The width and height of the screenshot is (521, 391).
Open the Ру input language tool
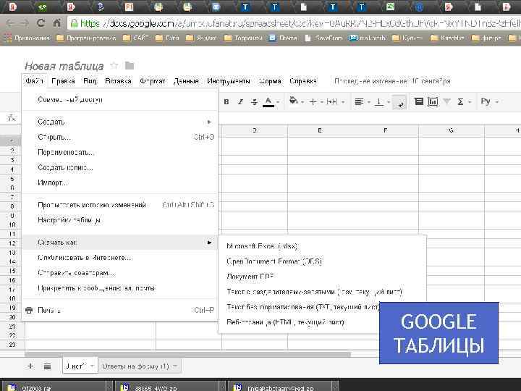(486, 101)
